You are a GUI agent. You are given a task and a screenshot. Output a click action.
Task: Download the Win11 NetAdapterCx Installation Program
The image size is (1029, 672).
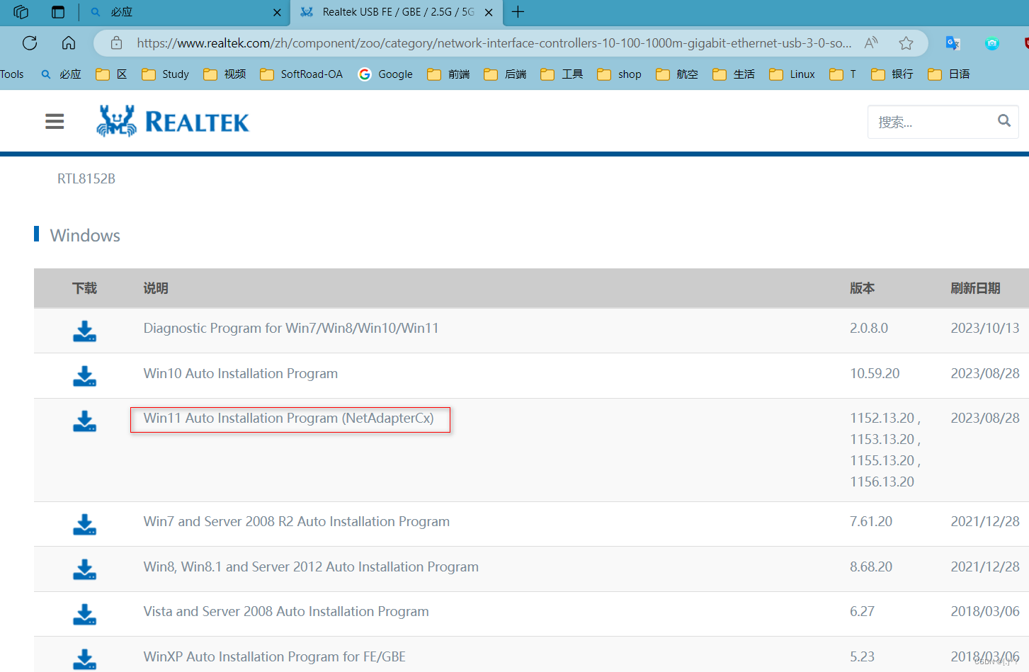click(85, 421)
